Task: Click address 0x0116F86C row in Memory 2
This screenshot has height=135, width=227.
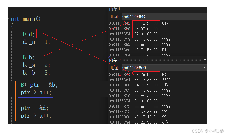Action: 140,90
